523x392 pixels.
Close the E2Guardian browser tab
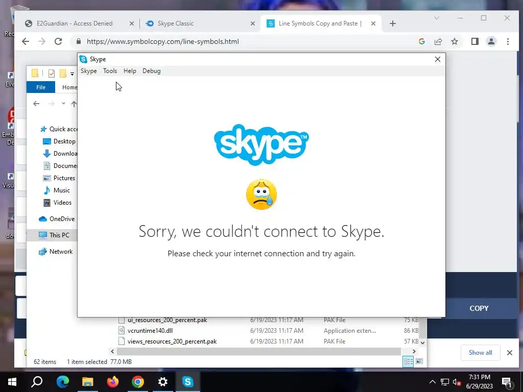(x=132, y=23)
